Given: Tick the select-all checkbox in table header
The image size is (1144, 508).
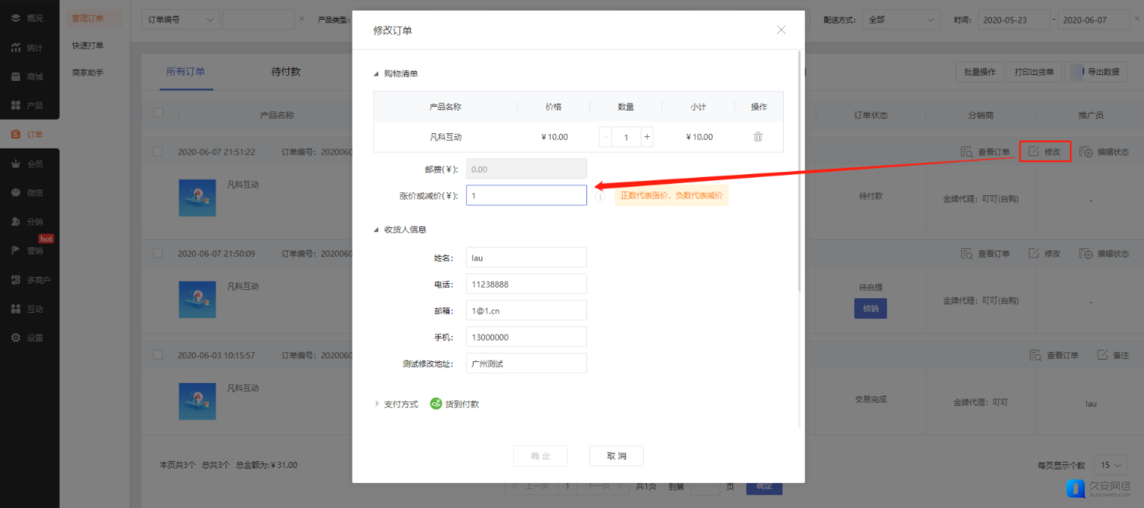Looking at the screenshot, I should (x=158, y=114).
